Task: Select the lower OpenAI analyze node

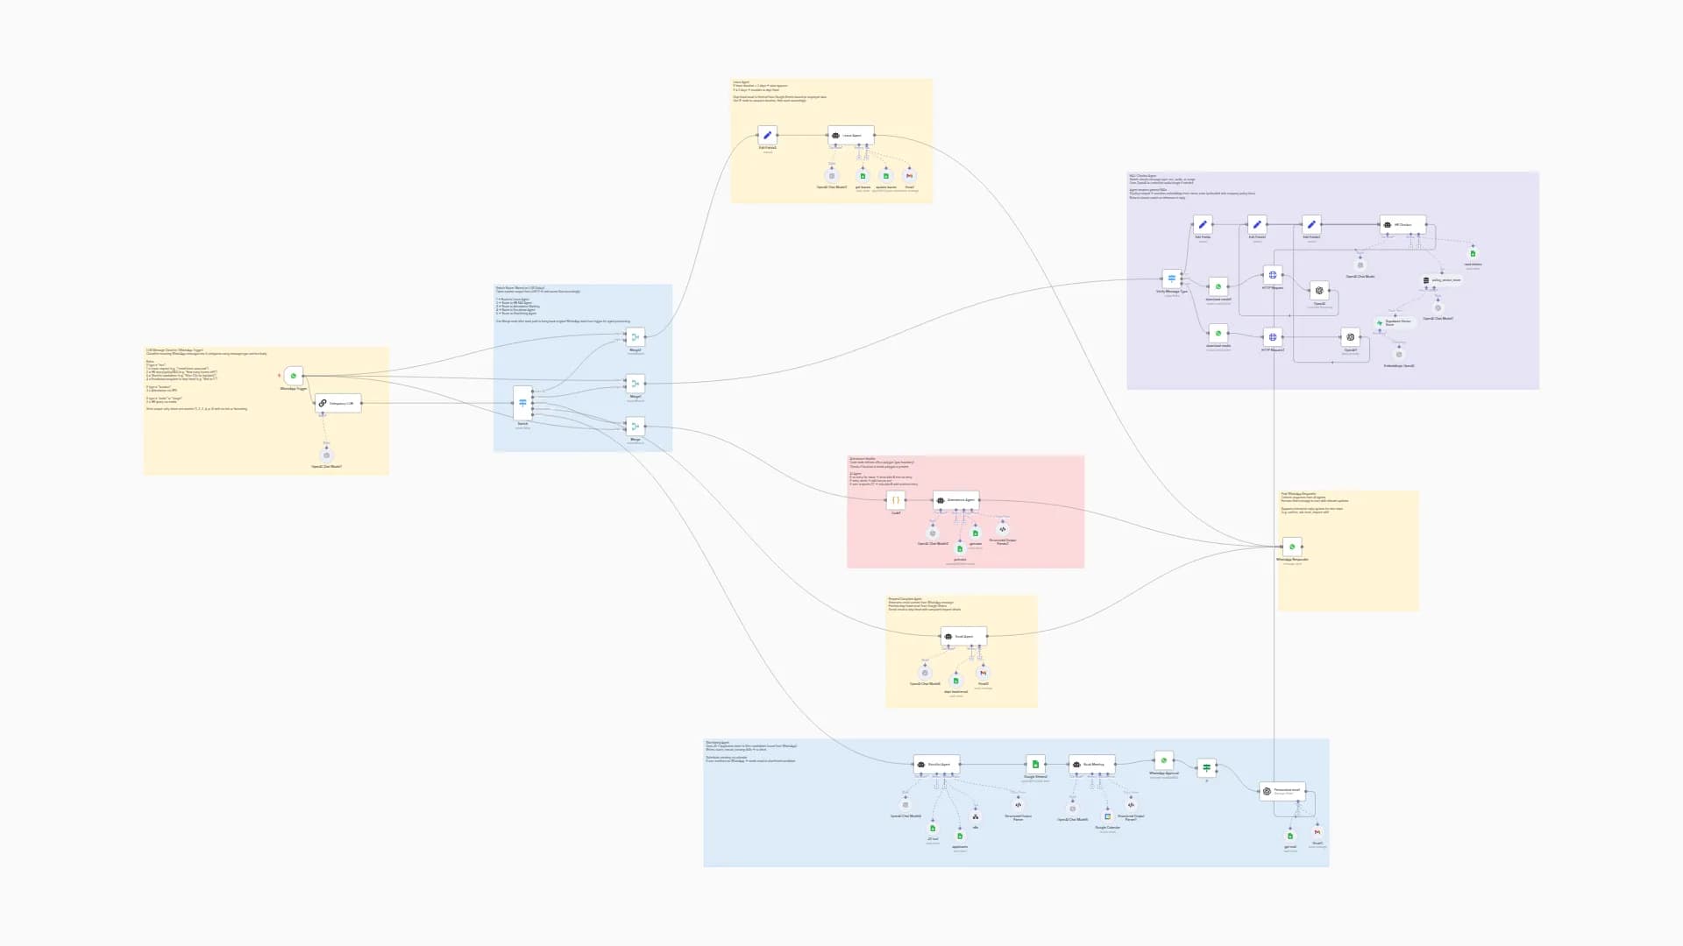Action: [1351, 336]
